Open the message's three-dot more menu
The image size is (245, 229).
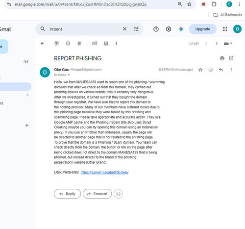pyautogui.click(x=231, y=70)
